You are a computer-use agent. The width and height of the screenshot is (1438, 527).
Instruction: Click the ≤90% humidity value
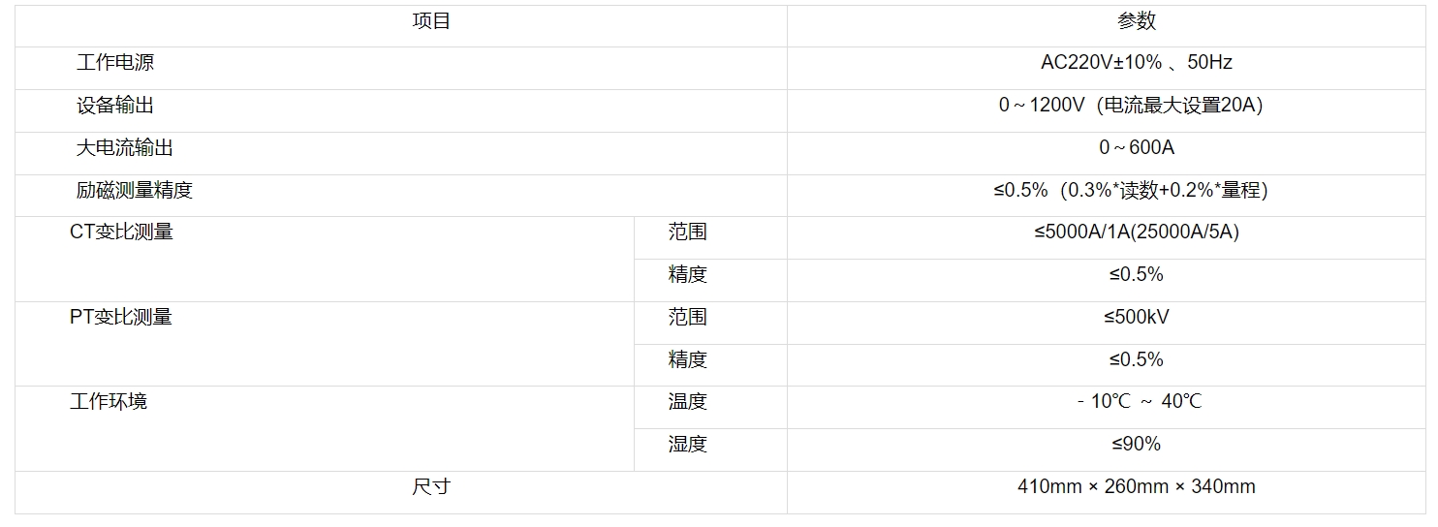(1136, 445)
